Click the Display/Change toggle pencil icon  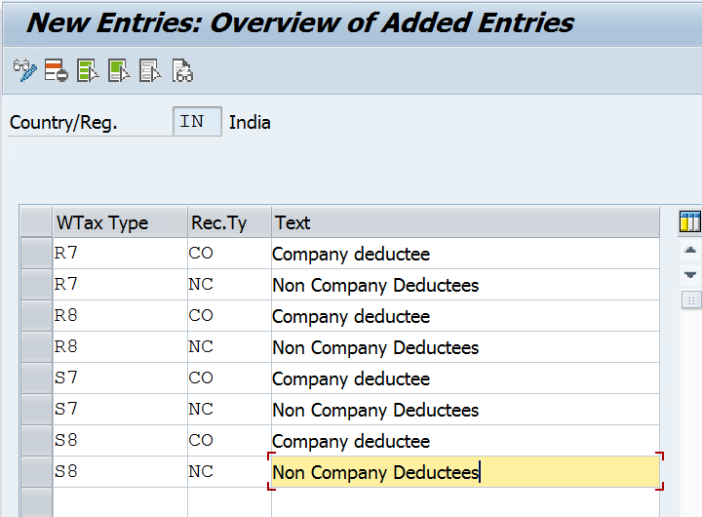(24, 71)
